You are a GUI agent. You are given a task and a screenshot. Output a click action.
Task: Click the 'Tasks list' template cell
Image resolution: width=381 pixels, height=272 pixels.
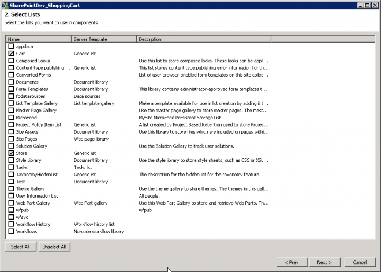click(x=83, y=168)
